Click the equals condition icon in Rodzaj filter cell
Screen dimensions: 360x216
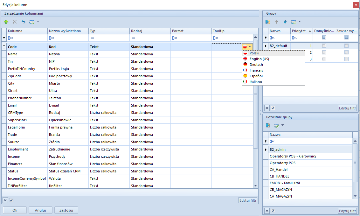click(x=134, y=38)
